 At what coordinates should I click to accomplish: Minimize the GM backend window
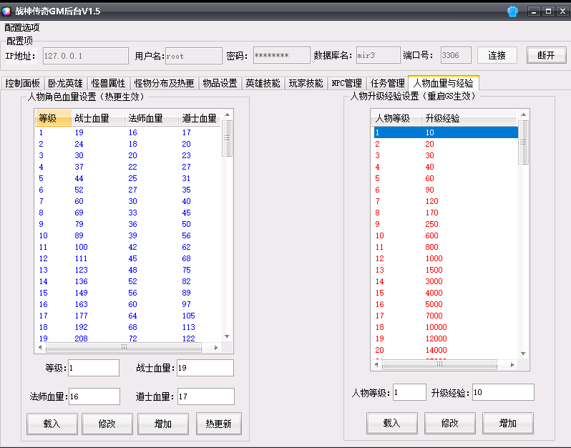pos(533,11)
